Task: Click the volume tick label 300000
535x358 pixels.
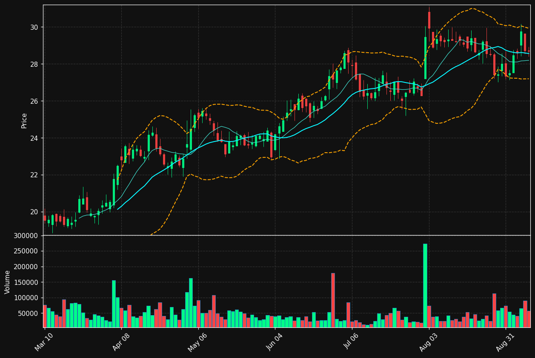Action: tap(26, 236)
